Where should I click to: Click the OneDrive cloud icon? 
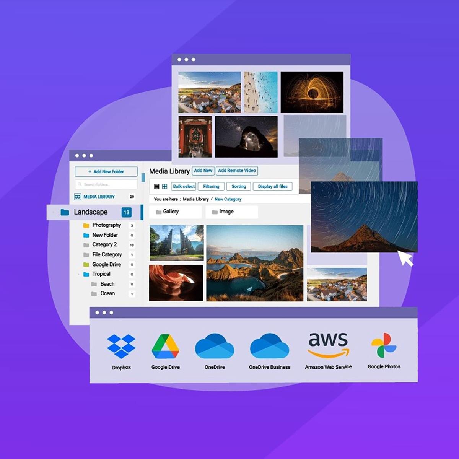pos(214,346)
